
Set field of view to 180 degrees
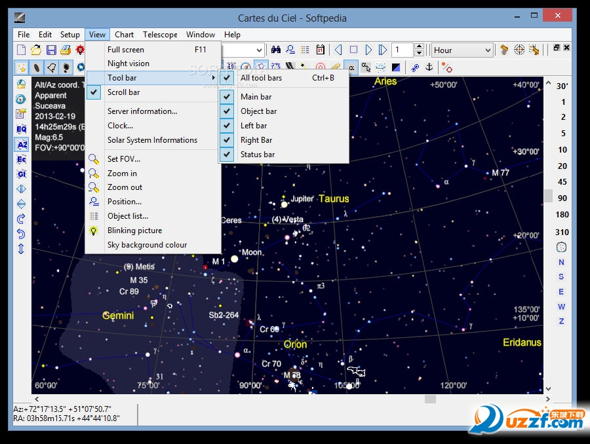[x=562, y=215]
